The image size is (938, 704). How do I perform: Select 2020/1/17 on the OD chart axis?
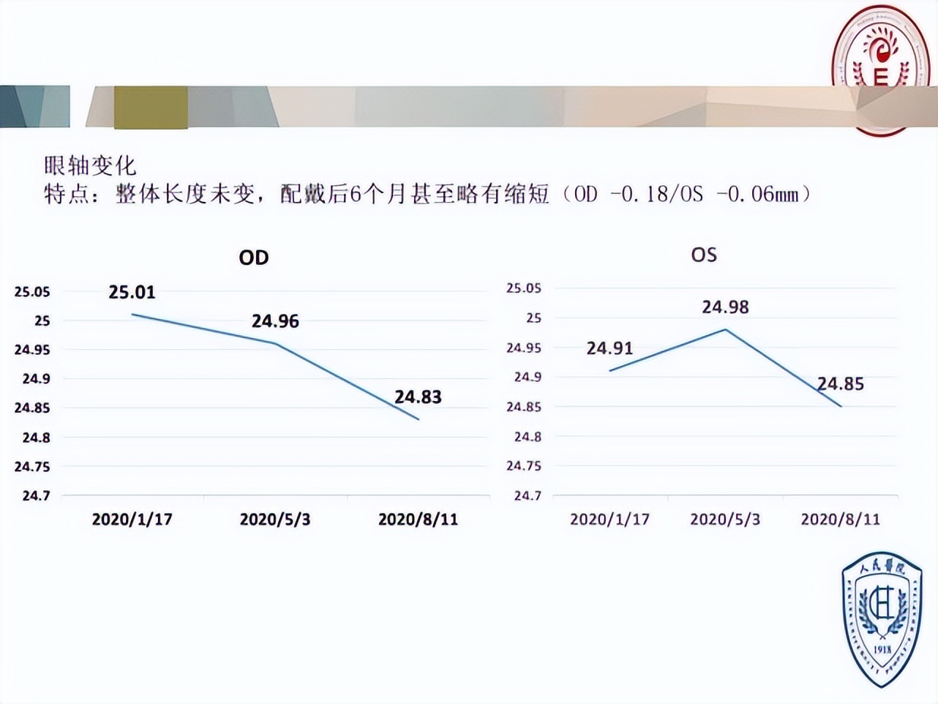[x=132, y=519]
